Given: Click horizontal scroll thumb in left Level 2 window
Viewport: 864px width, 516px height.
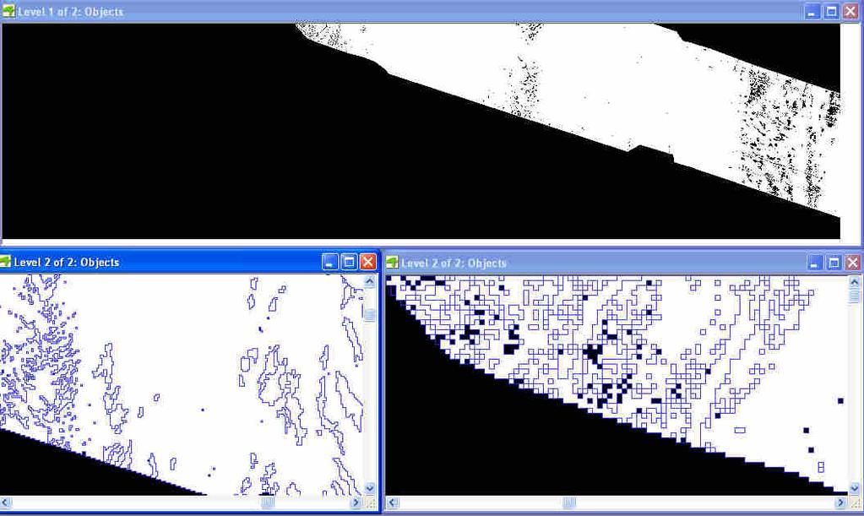Looking at the screenshot, I should (x=267, y=502).
